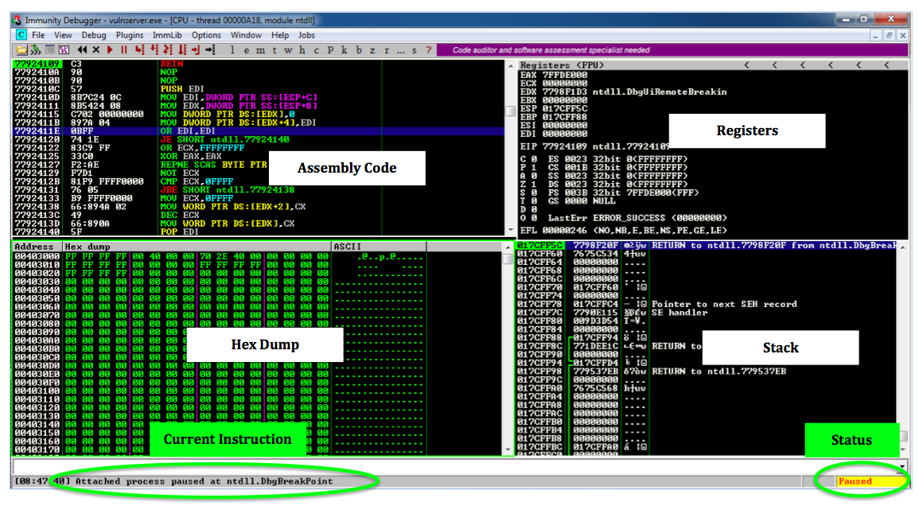Select the EDX register ntdll.DbgUiRemoteBreakin line
Image resolution: width=919 pixels, height=510 pixels.
(x=623, y=92)
